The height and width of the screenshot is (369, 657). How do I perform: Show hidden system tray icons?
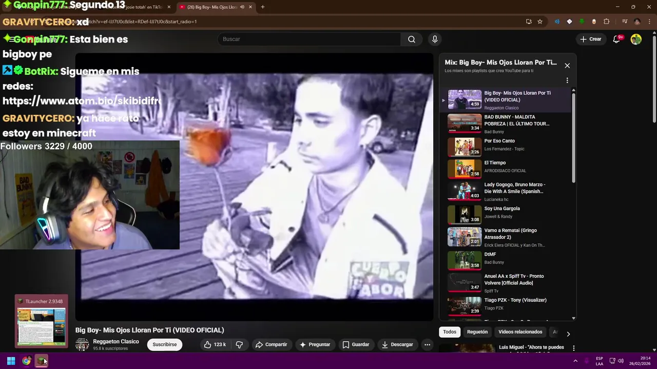click(x=575, y=361)
